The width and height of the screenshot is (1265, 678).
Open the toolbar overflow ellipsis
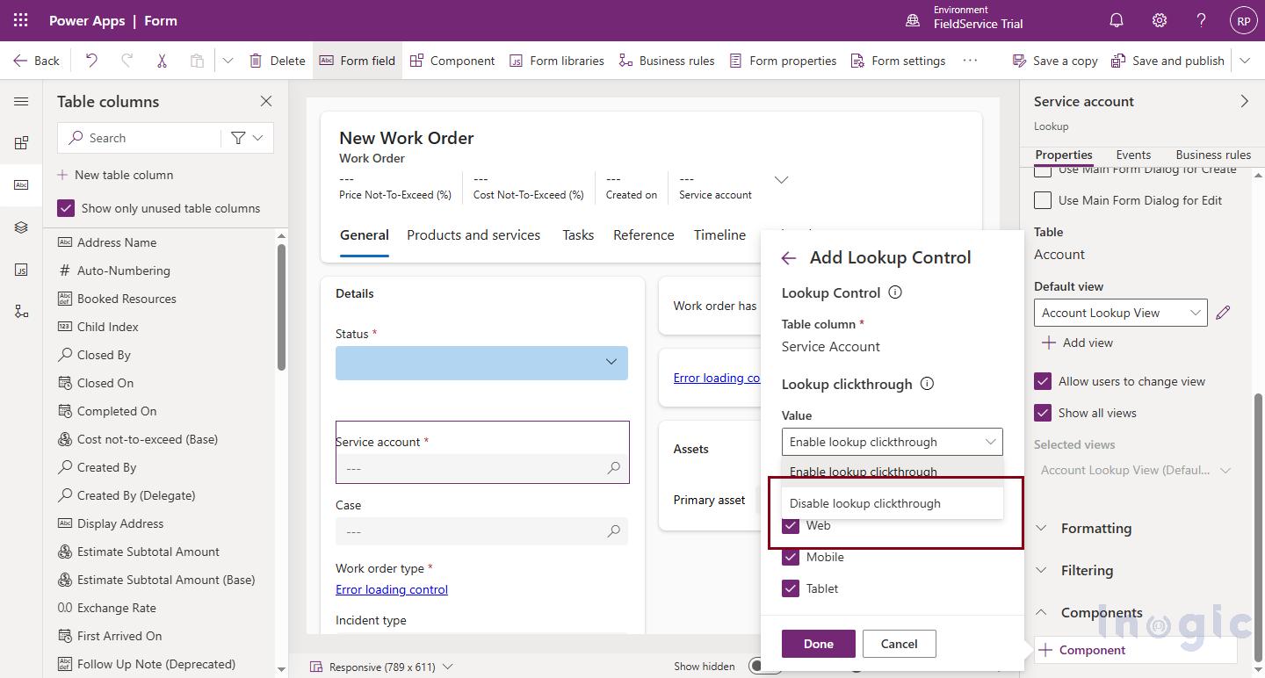tap(970, 61)
